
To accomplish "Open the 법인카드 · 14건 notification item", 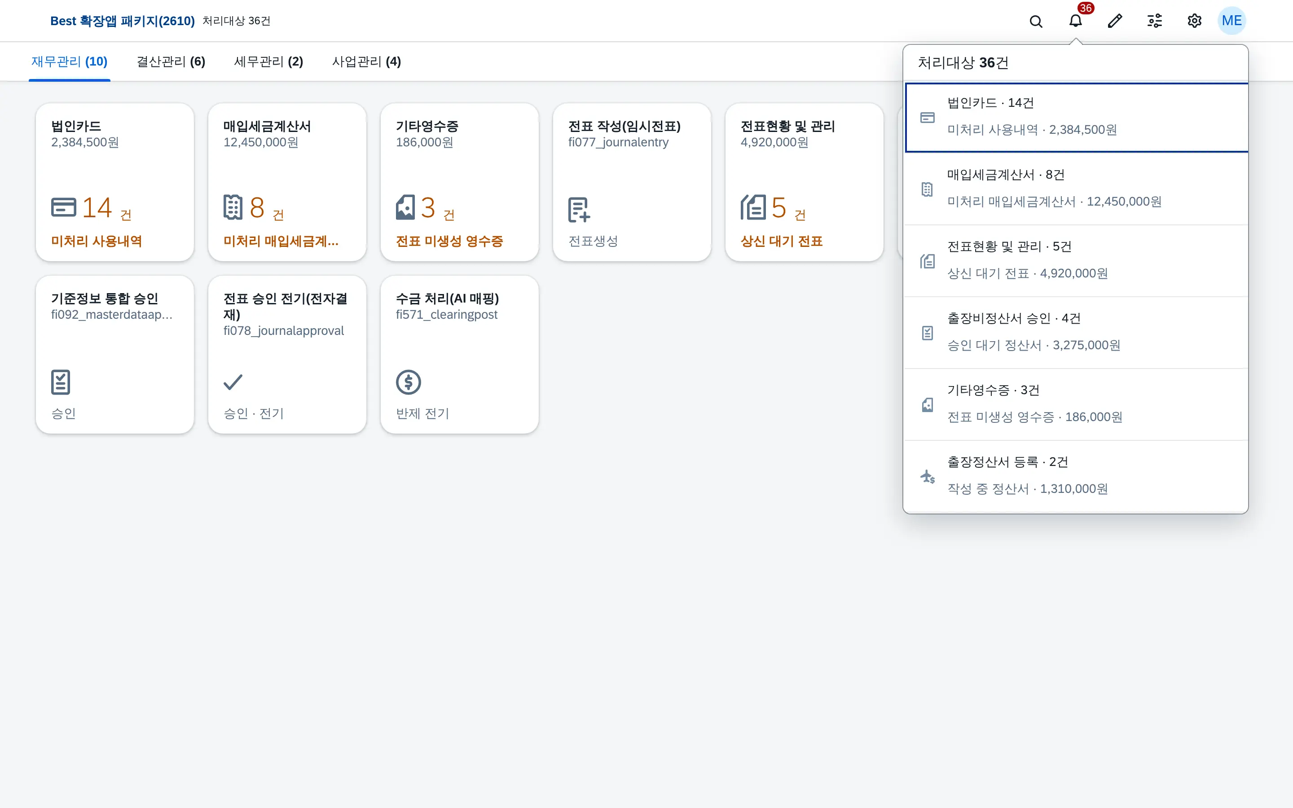I will pyautogui.click(x=1076, y=118).
